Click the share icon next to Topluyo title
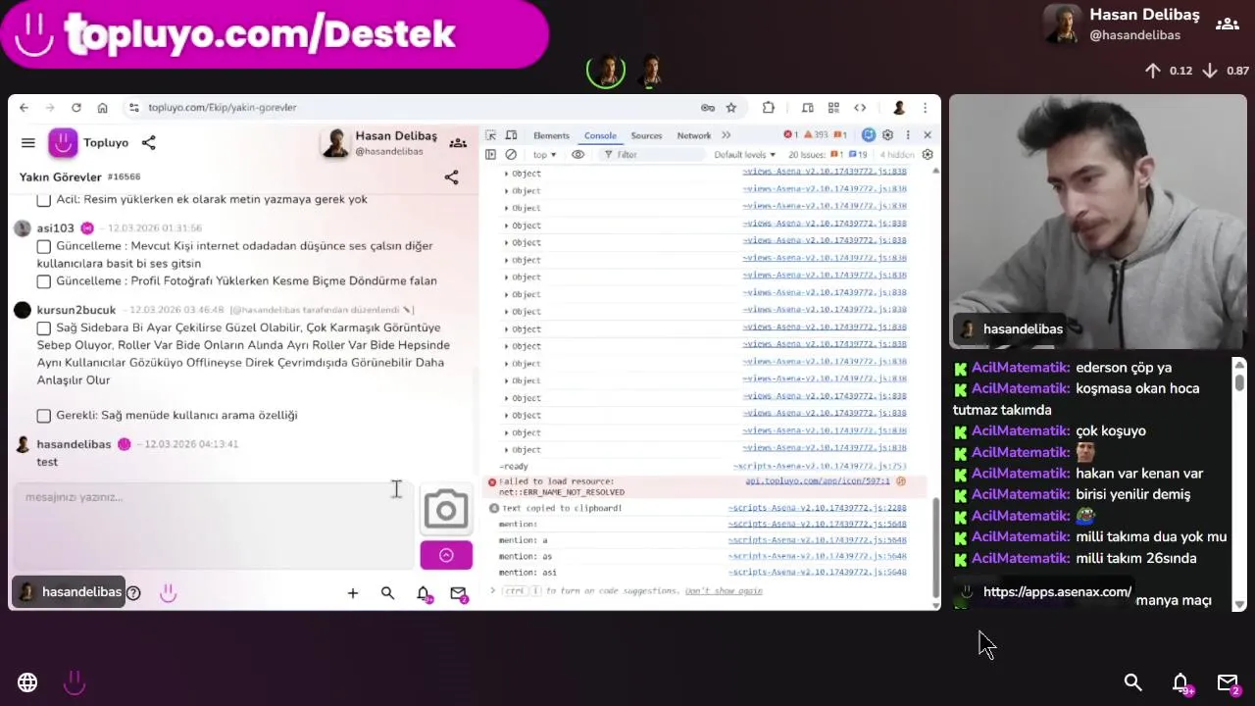Image resolution: width=1255 pixels, height=706 pixels. coord(148,143)
